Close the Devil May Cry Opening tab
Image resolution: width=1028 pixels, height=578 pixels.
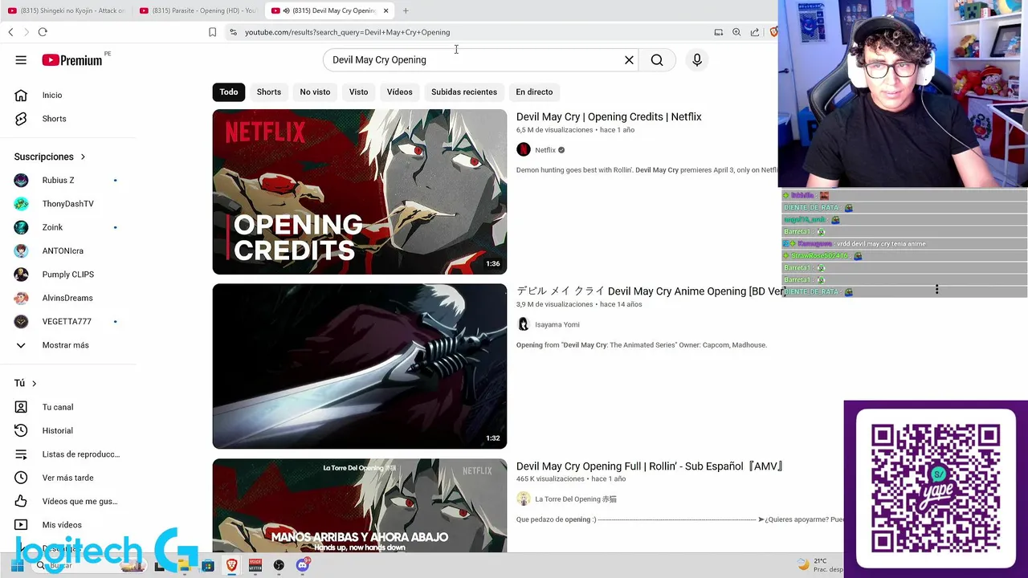386,10
